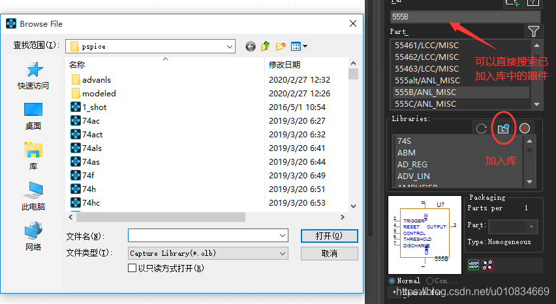Select the Normal radio button

(392, 281)
